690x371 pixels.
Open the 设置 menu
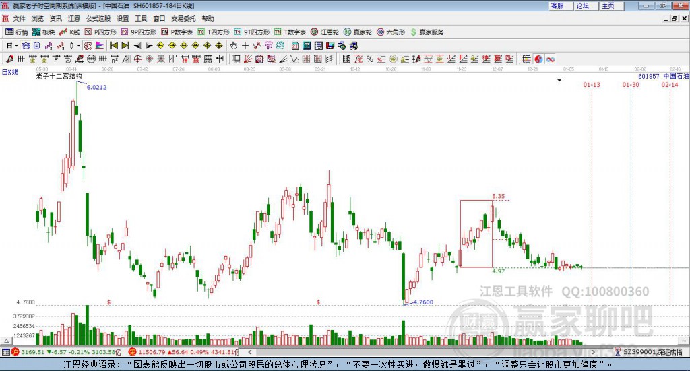pos(123,18)
